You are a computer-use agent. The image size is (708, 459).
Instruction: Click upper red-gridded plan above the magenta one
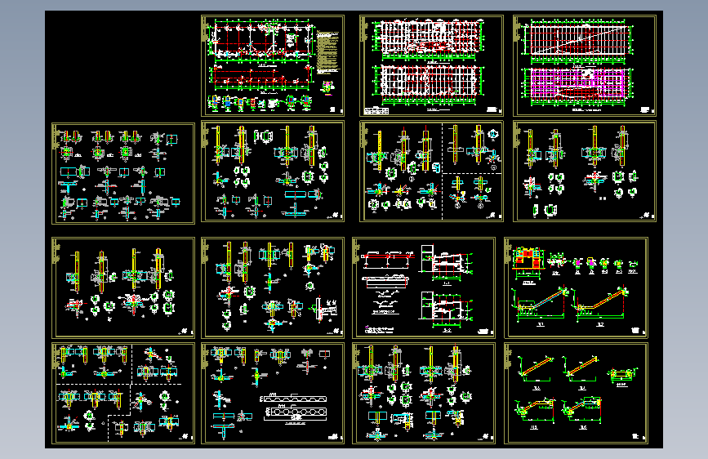tap(579, 40)
